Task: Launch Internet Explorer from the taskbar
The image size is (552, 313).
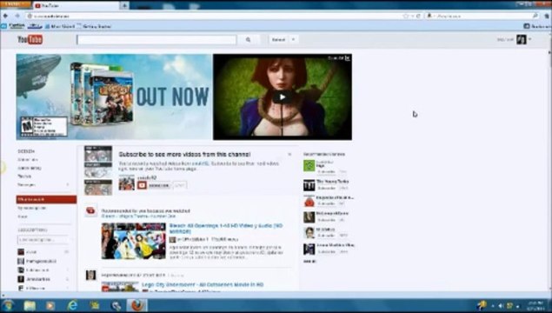Action: tap(72, 305)
